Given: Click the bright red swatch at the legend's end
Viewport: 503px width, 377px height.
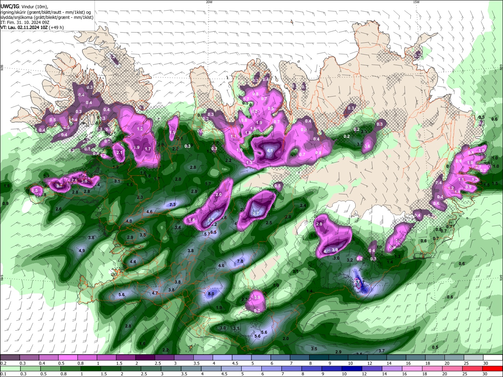Looking at the screenshot, I should tap(493, 369).
